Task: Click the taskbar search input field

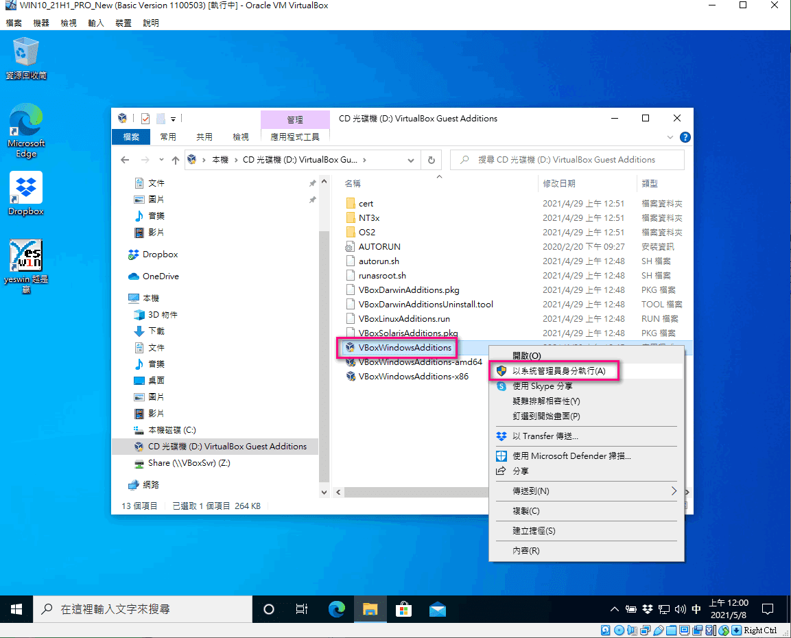Action: coord(144,609)
